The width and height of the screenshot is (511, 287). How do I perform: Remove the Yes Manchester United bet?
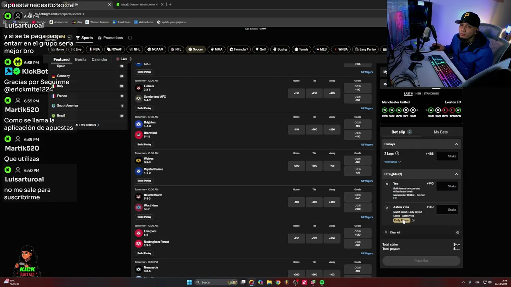pyautogui.click(x=387, y=184)
